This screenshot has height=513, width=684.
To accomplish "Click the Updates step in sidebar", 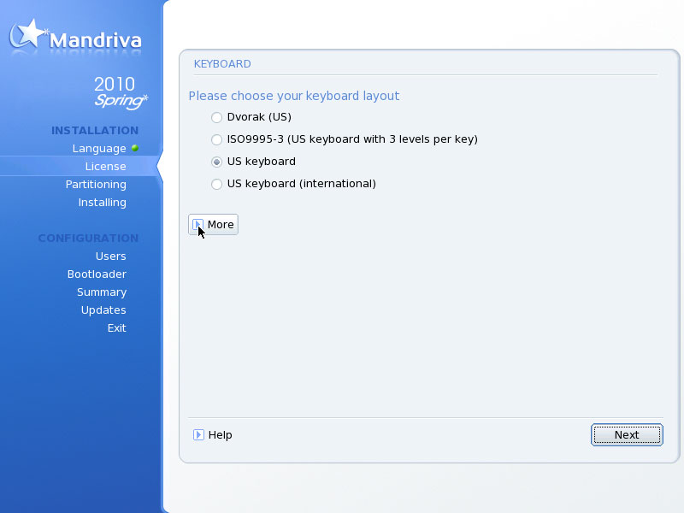I will click(103, 310).
